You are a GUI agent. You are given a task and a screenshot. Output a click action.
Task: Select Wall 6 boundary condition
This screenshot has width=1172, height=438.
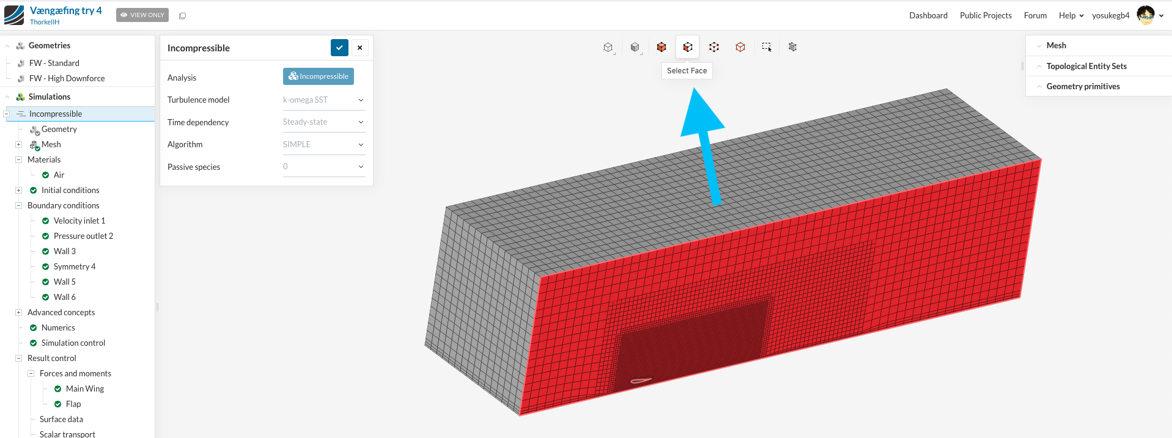65,297
